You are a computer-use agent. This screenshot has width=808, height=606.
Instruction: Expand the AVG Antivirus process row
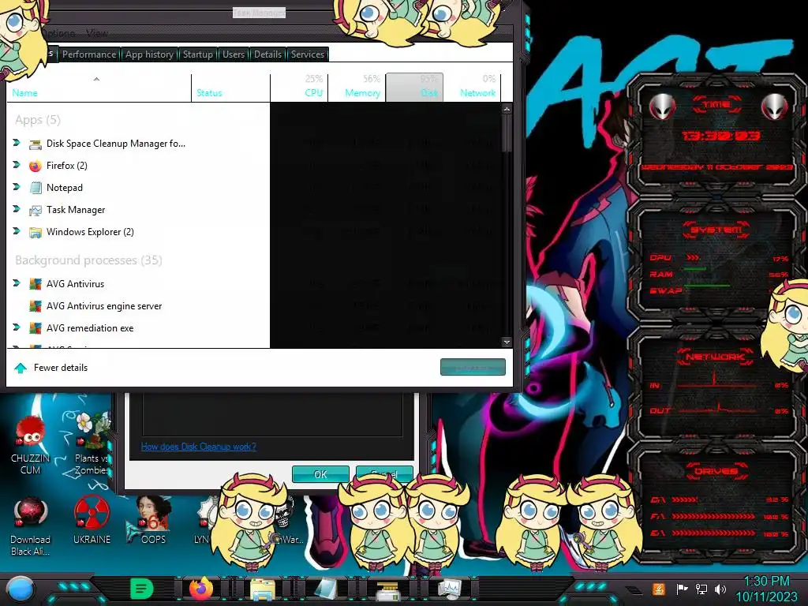(x=17, y=283)
